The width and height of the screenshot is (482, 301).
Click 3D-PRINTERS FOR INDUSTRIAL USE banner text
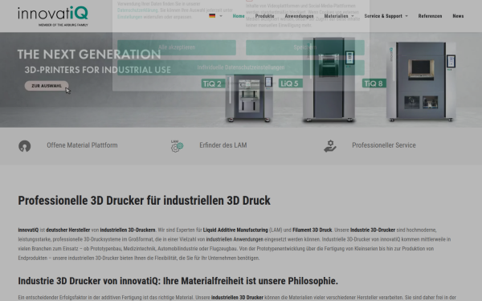tap(97, 70)
